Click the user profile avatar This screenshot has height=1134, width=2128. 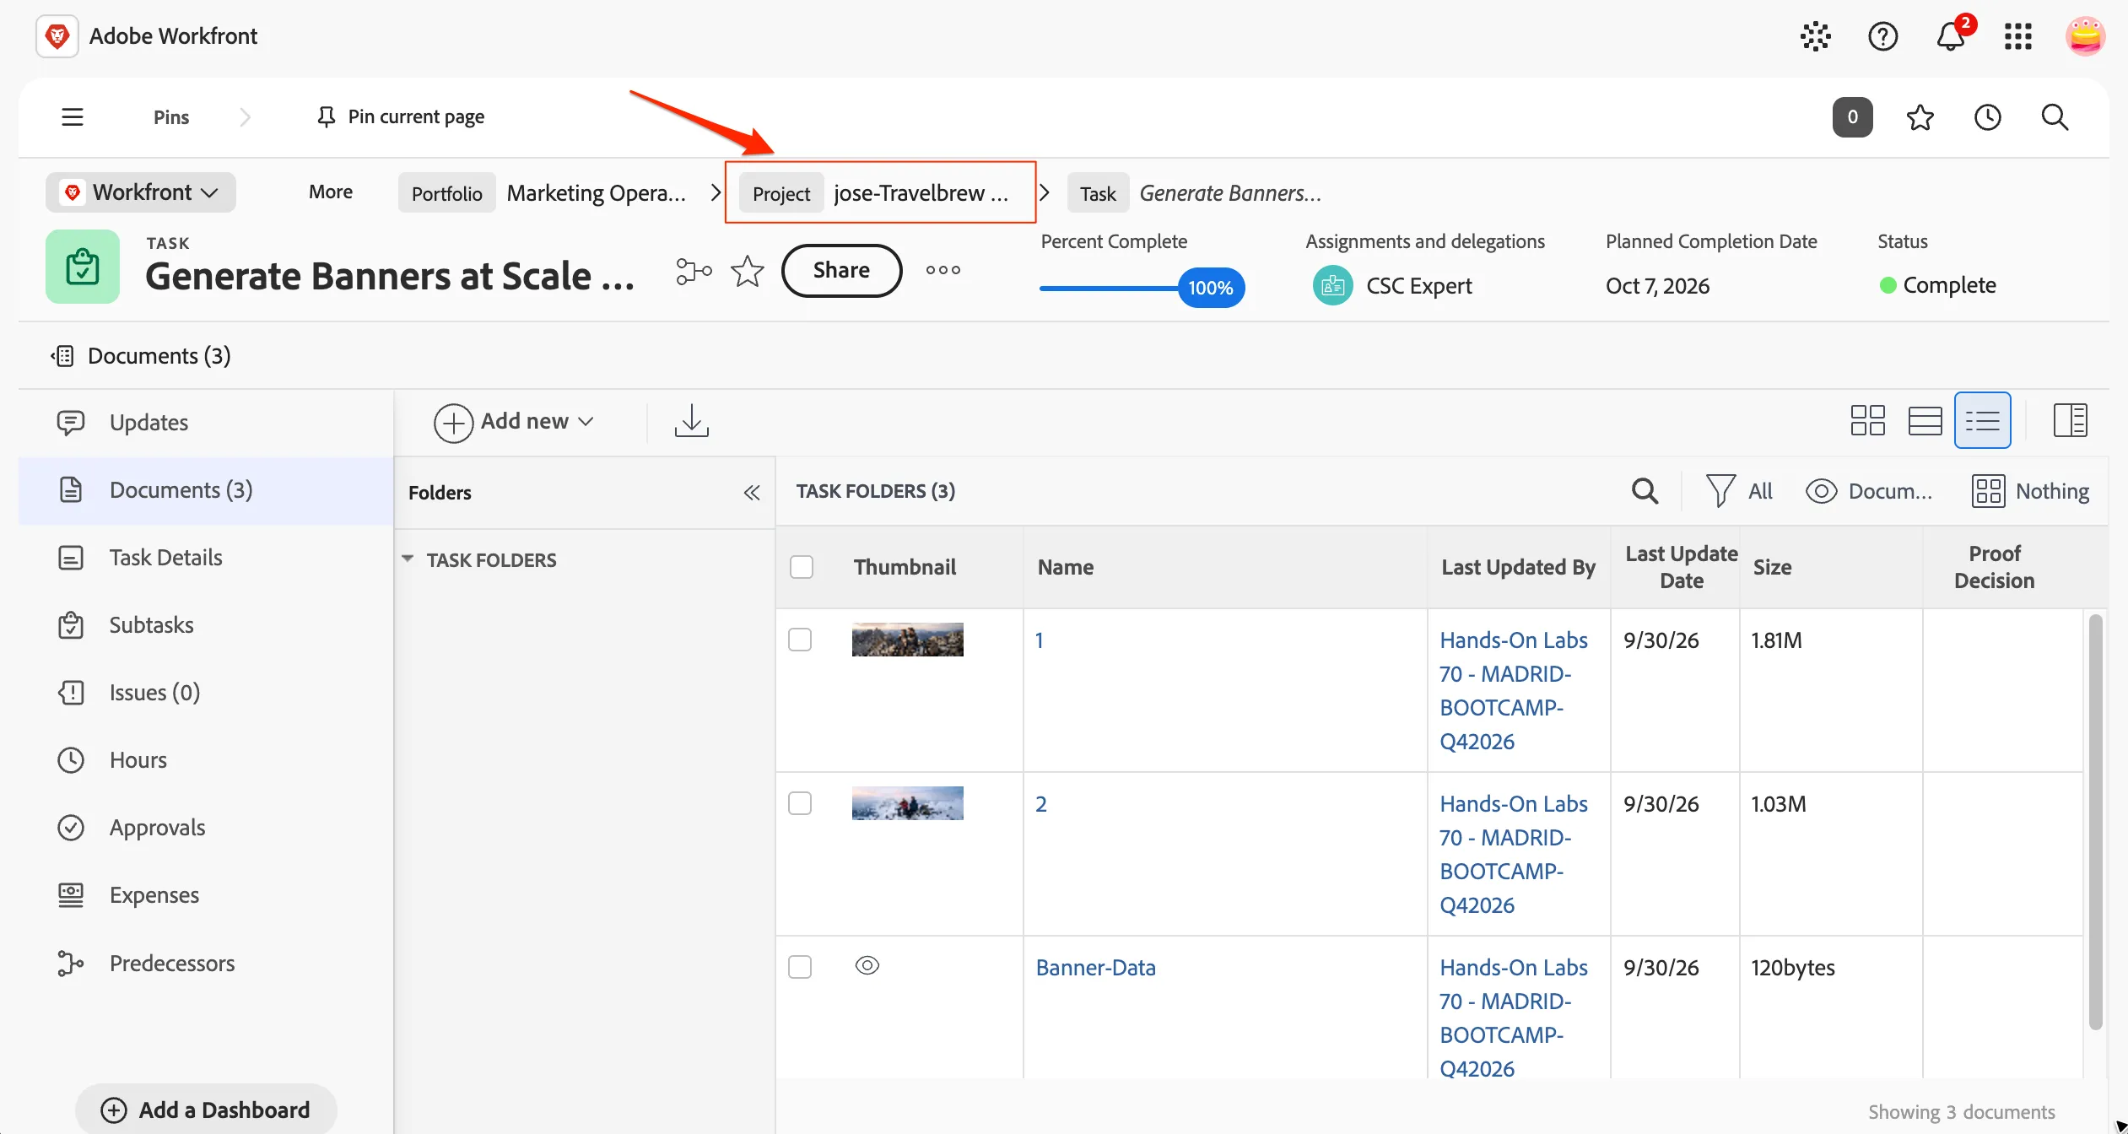pyautogui.click(x=2085, y=36)
